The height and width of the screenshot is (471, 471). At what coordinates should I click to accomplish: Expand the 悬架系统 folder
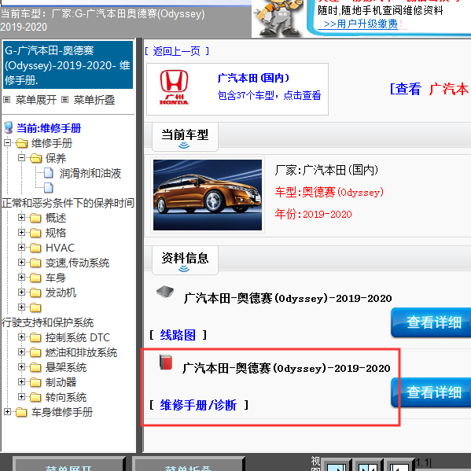pyautogui.click(x=22, y=366)
